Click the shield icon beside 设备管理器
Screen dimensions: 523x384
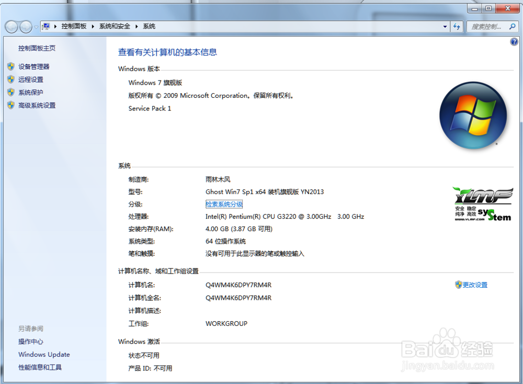coord(11,66)
